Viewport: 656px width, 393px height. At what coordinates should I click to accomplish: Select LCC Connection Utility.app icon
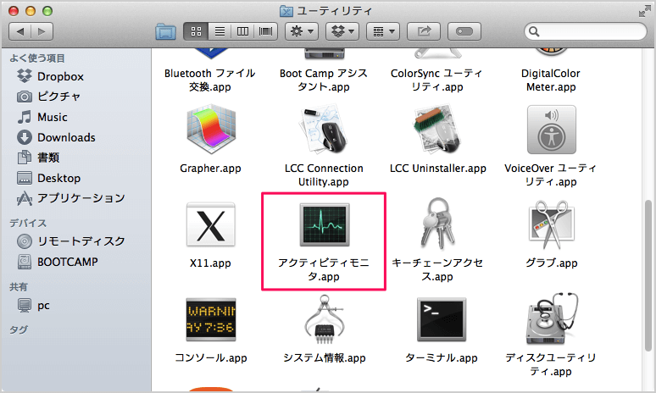click(x=324, y=130)
